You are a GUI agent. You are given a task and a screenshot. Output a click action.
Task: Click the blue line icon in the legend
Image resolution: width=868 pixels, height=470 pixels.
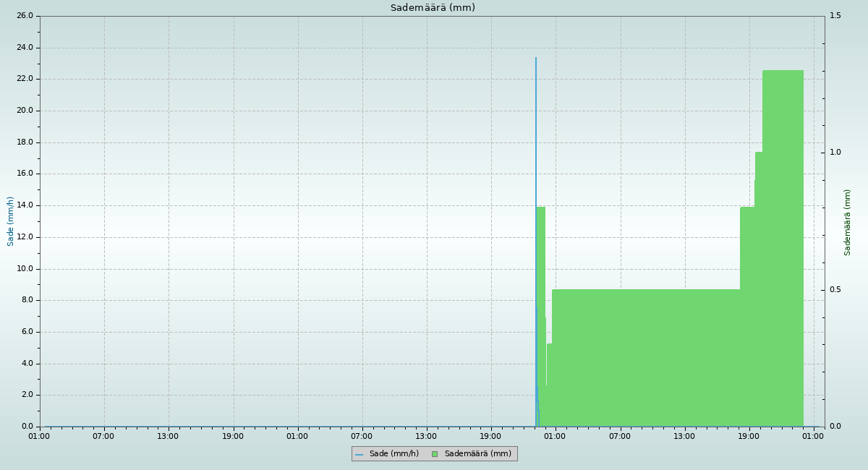pyautogui.click(x=359, y=454)
